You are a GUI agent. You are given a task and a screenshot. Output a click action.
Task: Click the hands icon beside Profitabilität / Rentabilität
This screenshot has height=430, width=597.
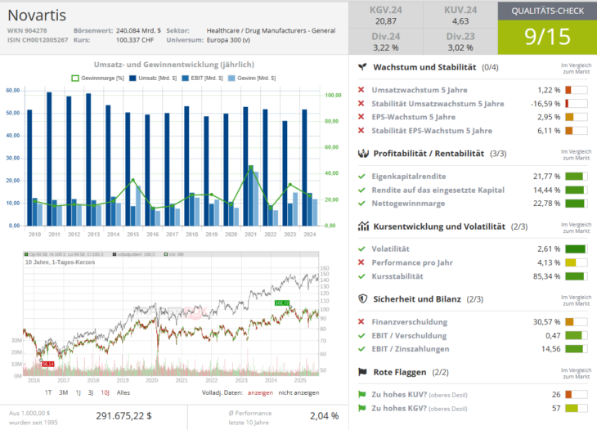(x=363, y=154)
